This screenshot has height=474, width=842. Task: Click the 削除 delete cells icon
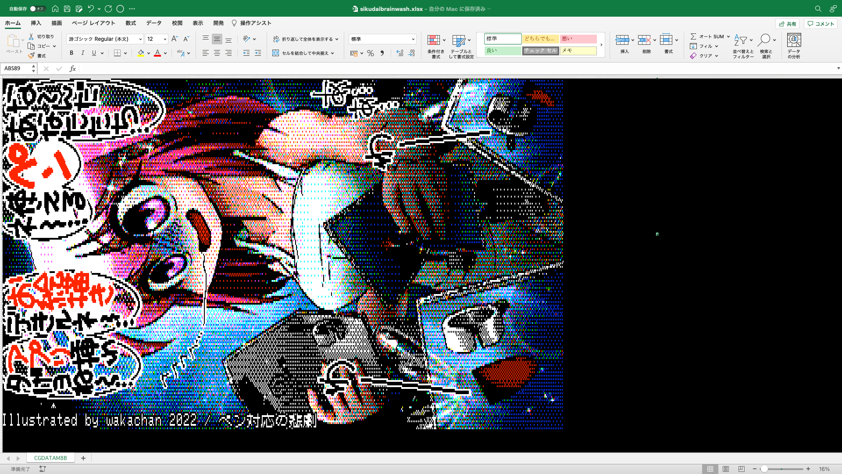point(644,40)
